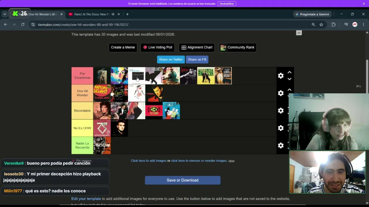Select the Nadie La Recuerda tier label
The width and height of the screenshot is (369, 207).
82,145
